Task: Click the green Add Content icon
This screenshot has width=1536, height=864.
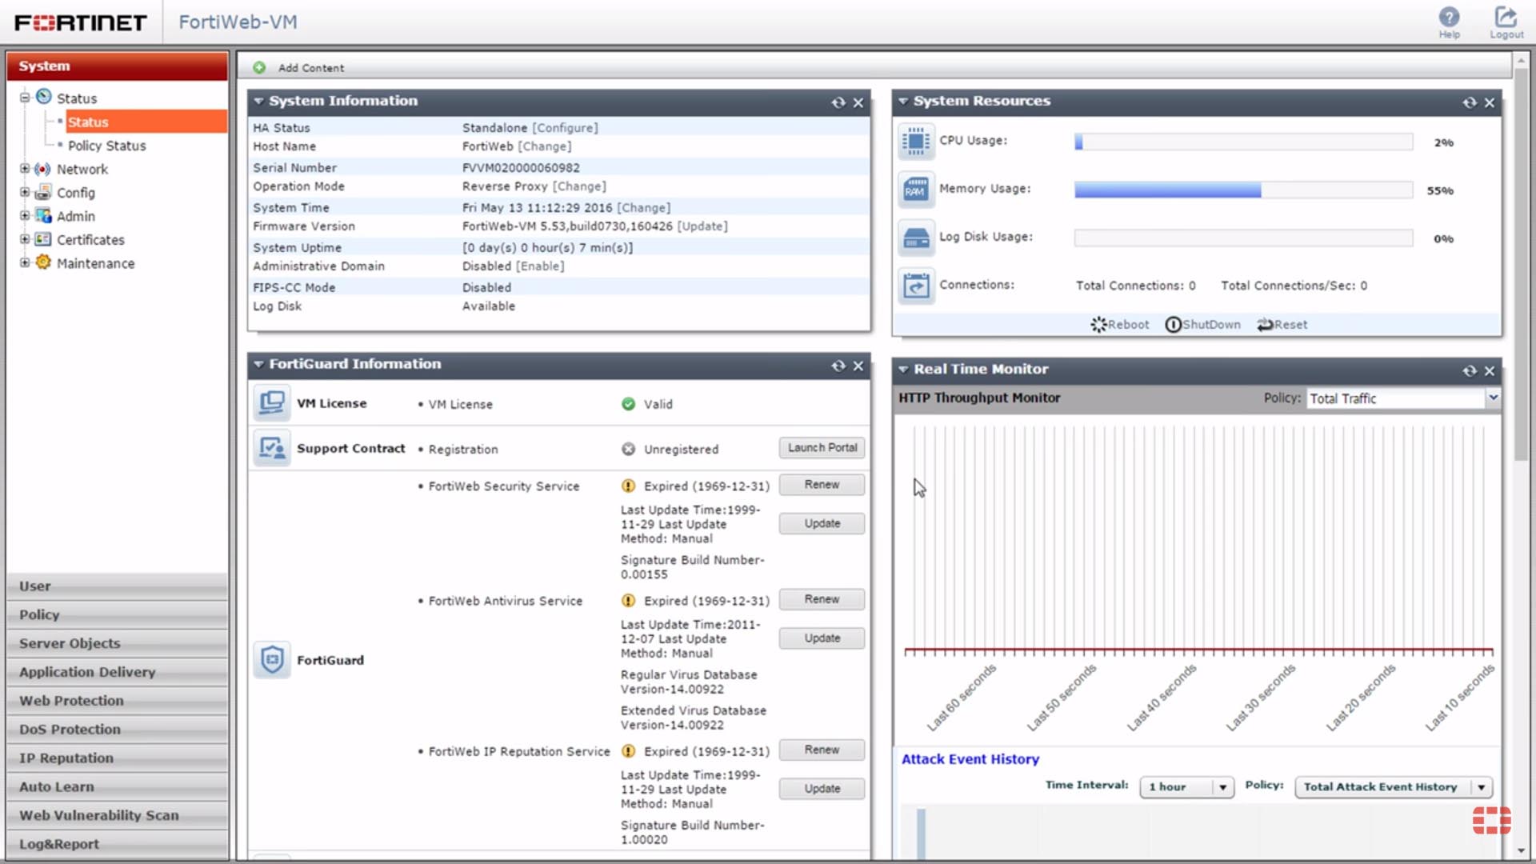Action: (259, 68)
